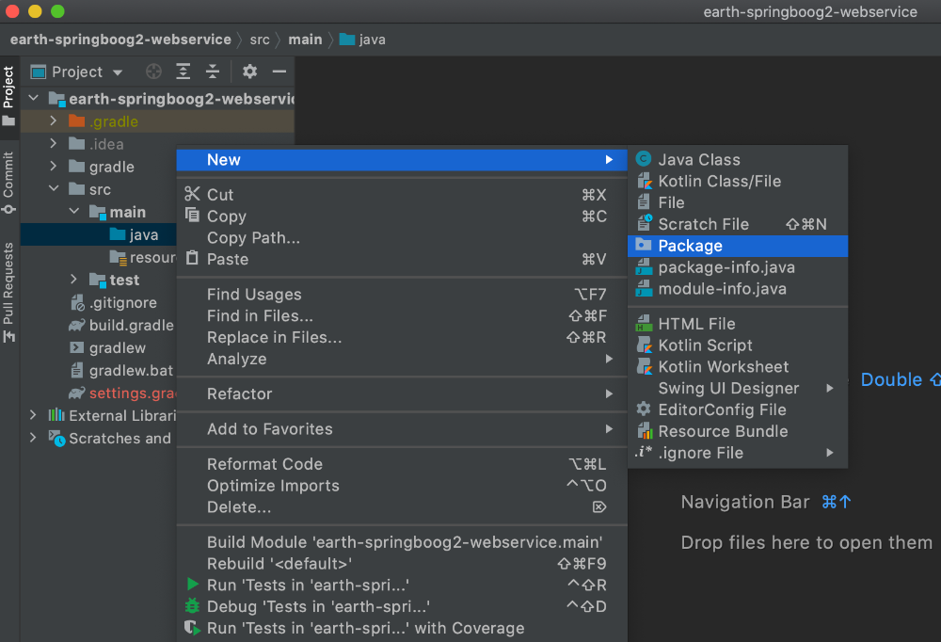Open the Project view dropdown
Screen dimensions: 941x642
click(x=77, y=72)
